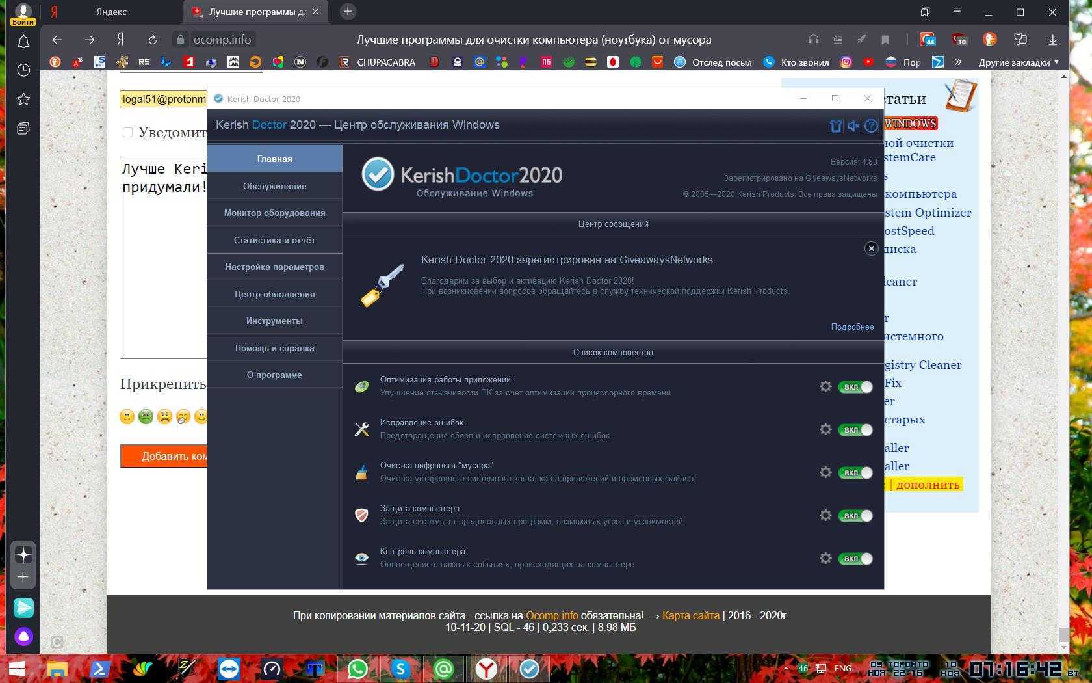
Task: Open browser history clock in sidebar
Action: (x=23, y=70)
